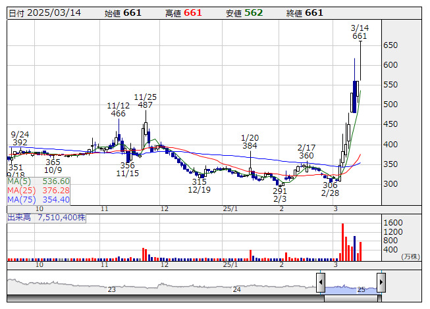Viewport: 430px width, 309px height.
Task: Click the 3/14 661 high price label
Action: coord(360,32)
